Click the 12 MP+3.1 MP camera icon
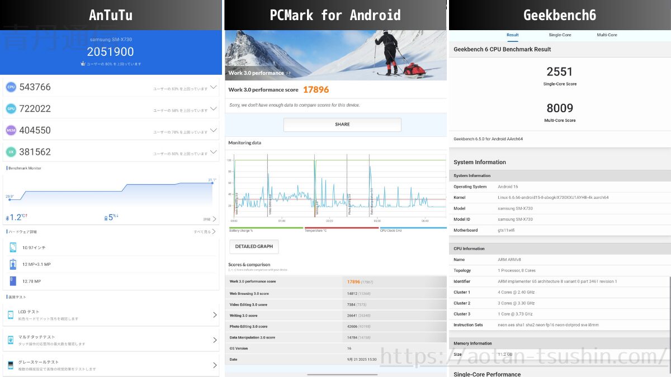The height and width of the screenshot is (377, 671). click(x=13, y=264)
